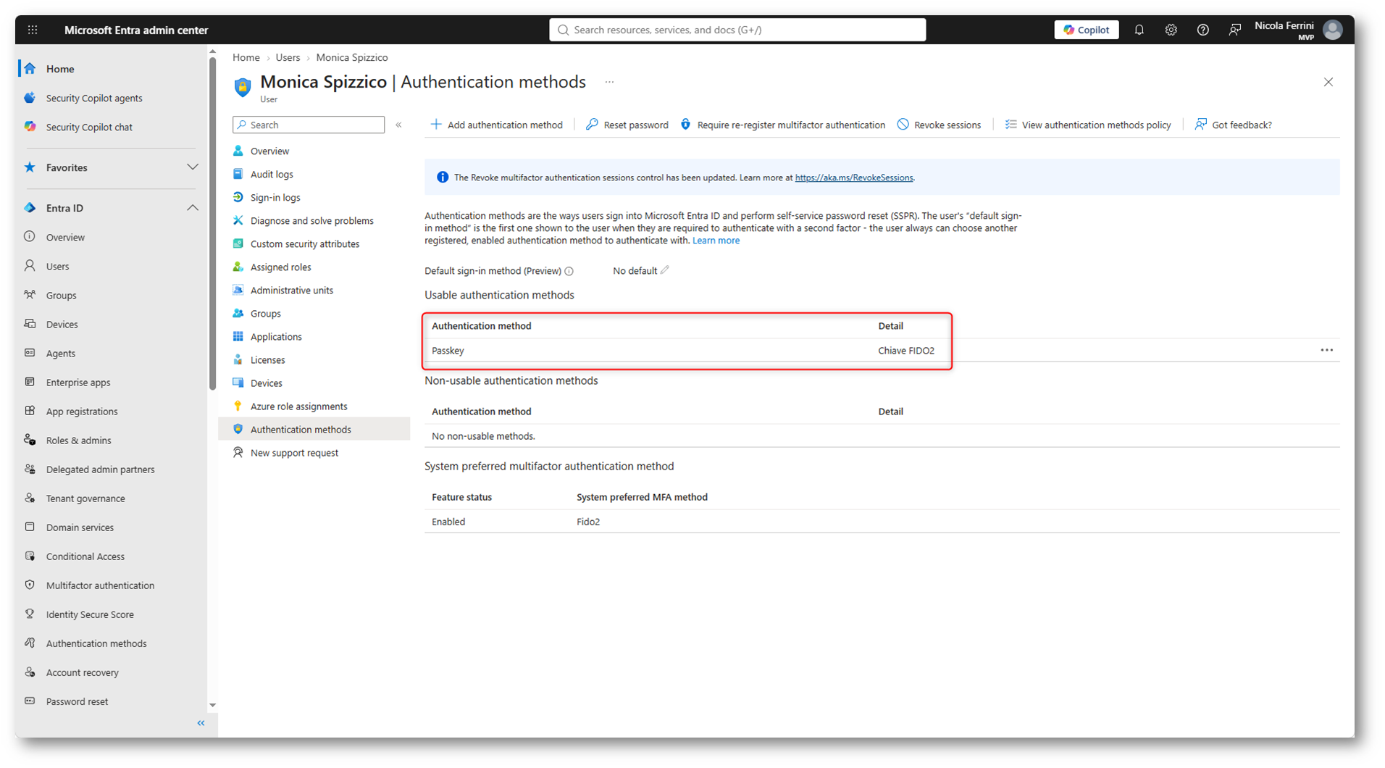
Task: Click the Devices icon in Entra ID navigation
Action: pos(30,324)
